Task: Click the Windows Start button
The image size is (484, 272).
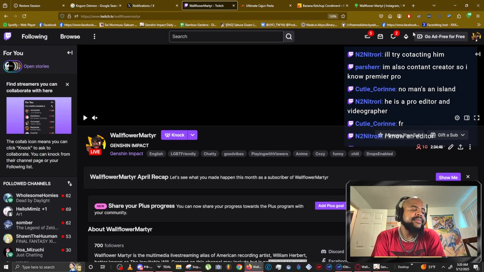Action: 6,267
